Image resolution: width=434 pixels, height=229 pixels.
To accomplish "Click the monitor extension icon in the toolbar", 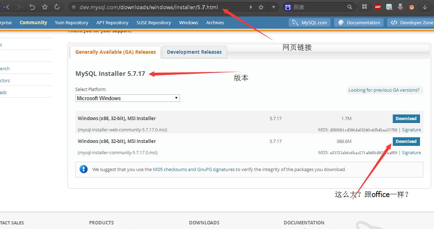I will point(389,7).
